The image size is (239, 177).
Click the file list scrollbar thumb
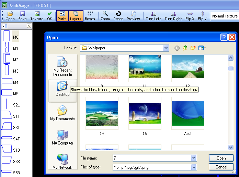pyautogui.click(x=230, y=69)
